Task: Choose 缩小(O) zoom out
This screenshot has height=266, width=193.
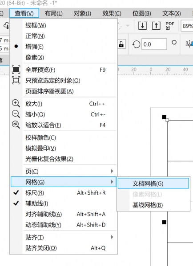Action: 64,114
